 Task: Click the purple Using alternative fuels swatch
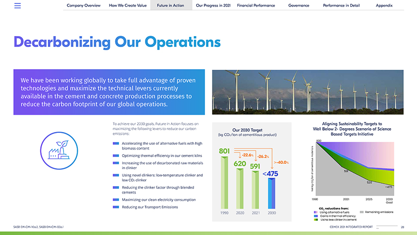[x=316, y=212]
